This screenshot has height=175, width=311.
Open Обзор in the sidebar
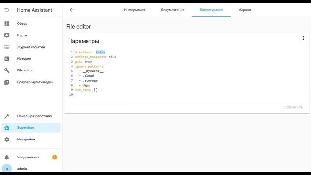(31, 24)
